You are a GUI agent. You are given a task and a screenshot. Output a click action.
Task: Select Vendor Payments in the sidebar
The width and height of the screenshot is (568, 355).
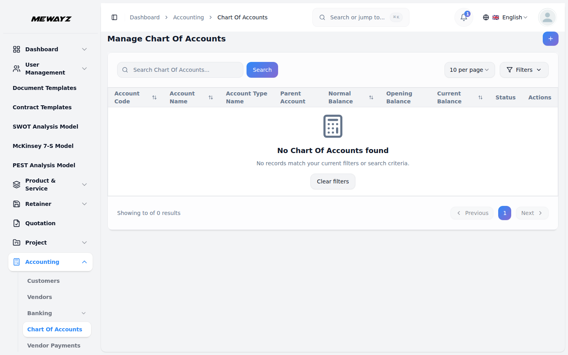point(54,345)
